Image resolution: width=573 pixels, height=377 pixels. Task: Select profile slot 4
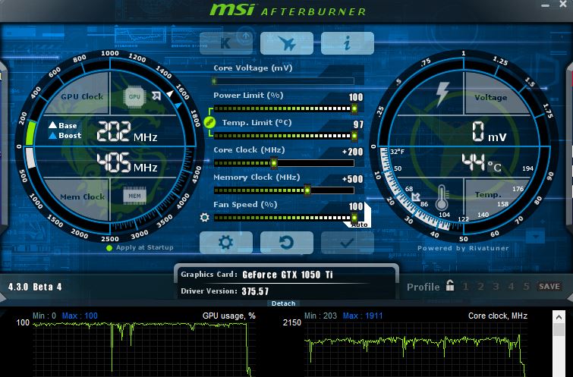coord(512,286)
